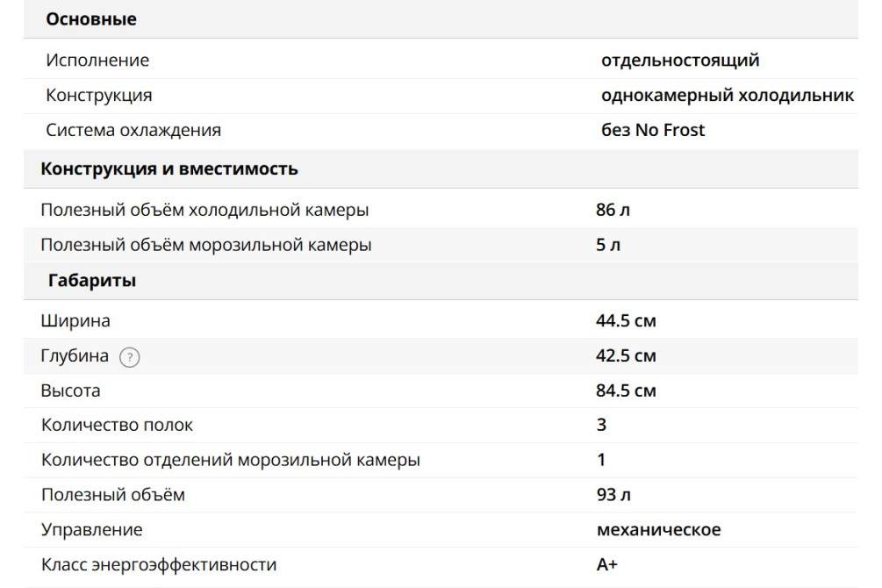Click the help icon next to Глубина

[x=130, y=357]
